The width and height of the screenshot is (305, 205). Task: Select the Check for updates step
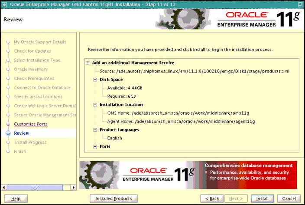(x=32, y=51)
